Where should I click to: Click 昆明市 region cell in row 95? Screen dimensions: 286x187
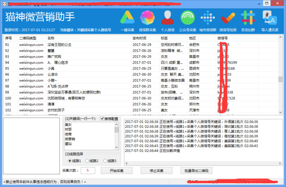pos(194,69)
